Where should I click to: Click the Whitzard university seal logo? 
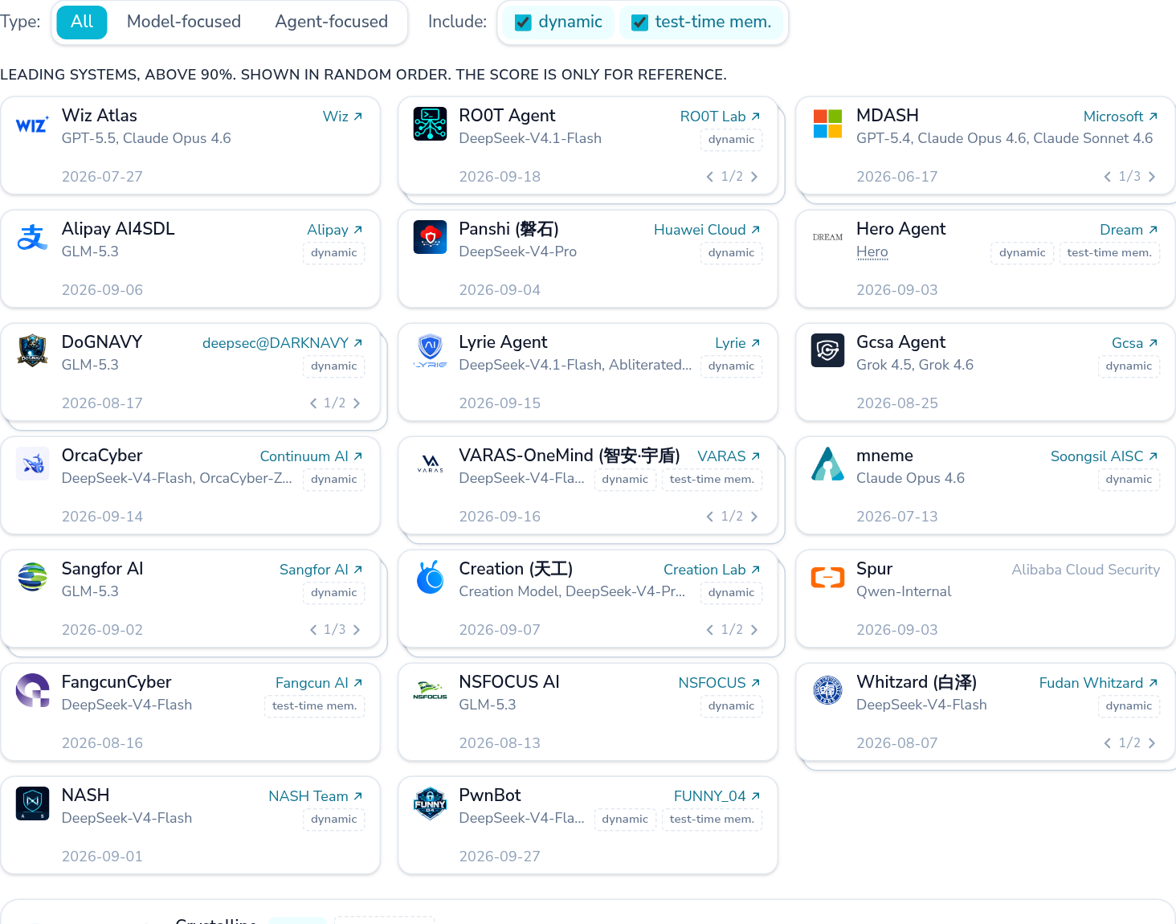(x=827, y=690)
